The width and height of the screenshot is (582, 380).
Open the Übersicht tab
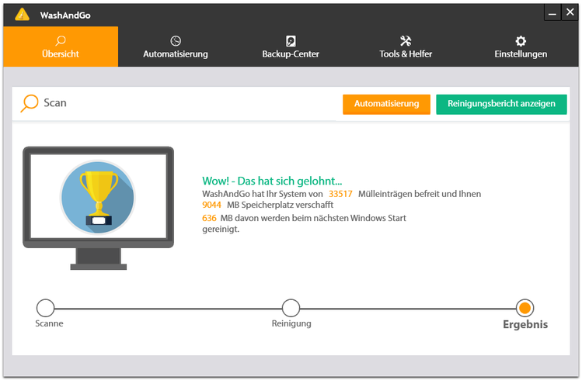(61, 47)
